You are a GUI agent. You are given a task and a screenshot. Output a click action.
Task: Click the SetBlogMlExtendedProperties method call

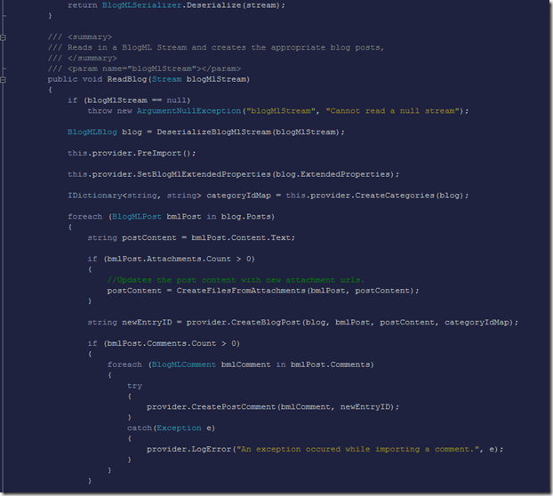(x=204, y=174)
